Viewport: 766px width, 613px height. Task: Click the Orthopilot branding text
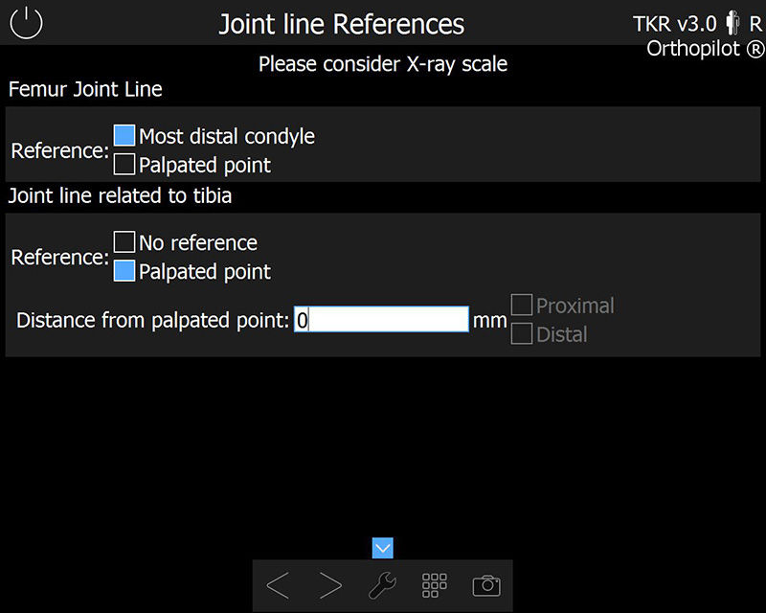[x=705, y=49]
